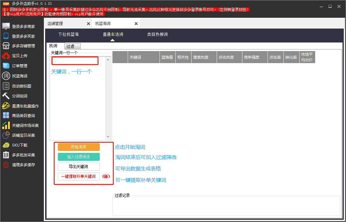The image size is (346, 222).
Task: Click the keyword list scrollbar down arrow
Action: pyautogui.click(x=108, y=137)
